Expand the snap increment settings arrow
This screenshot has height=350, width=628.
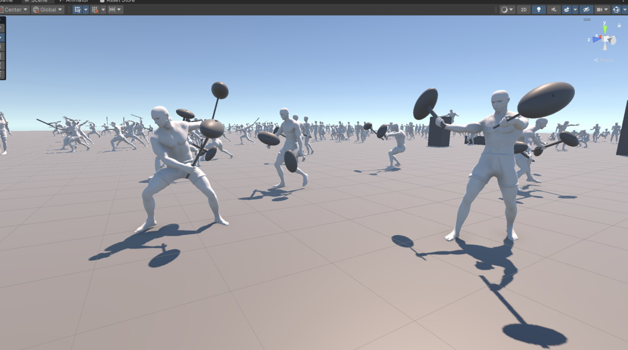click(x=120, y=9)
